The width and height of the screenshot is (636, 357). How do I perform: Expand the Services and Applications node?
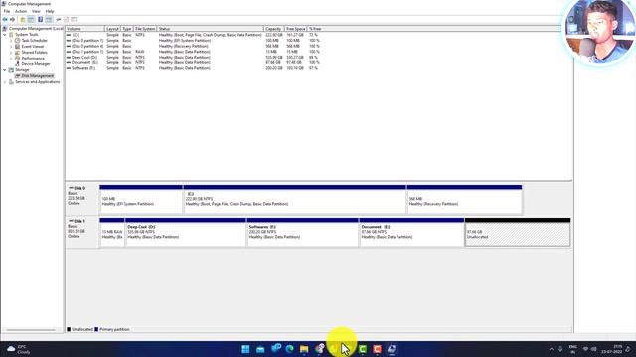point(5,82)
